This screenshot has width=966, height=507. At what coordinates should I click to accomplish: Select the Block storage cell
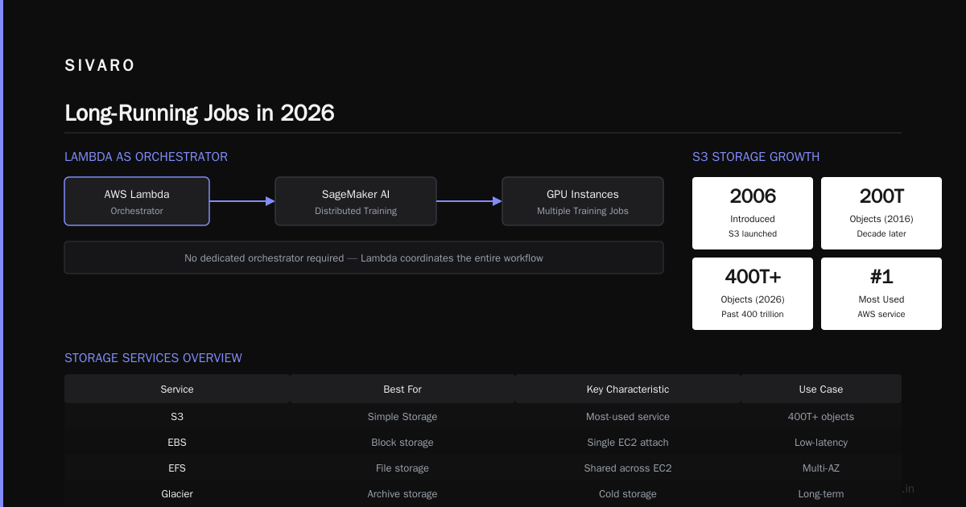pyautogui.click(x=402, y=443)
